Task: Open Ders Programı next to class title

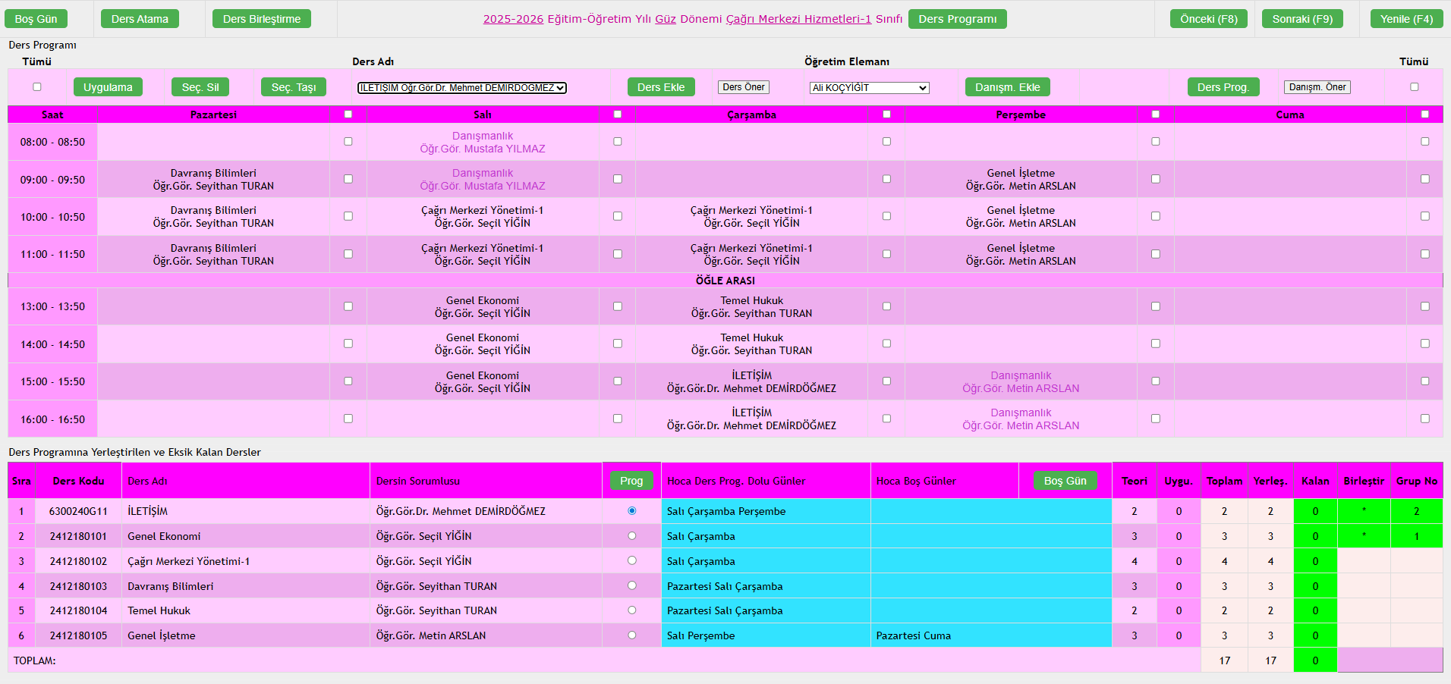Action: 957,19
